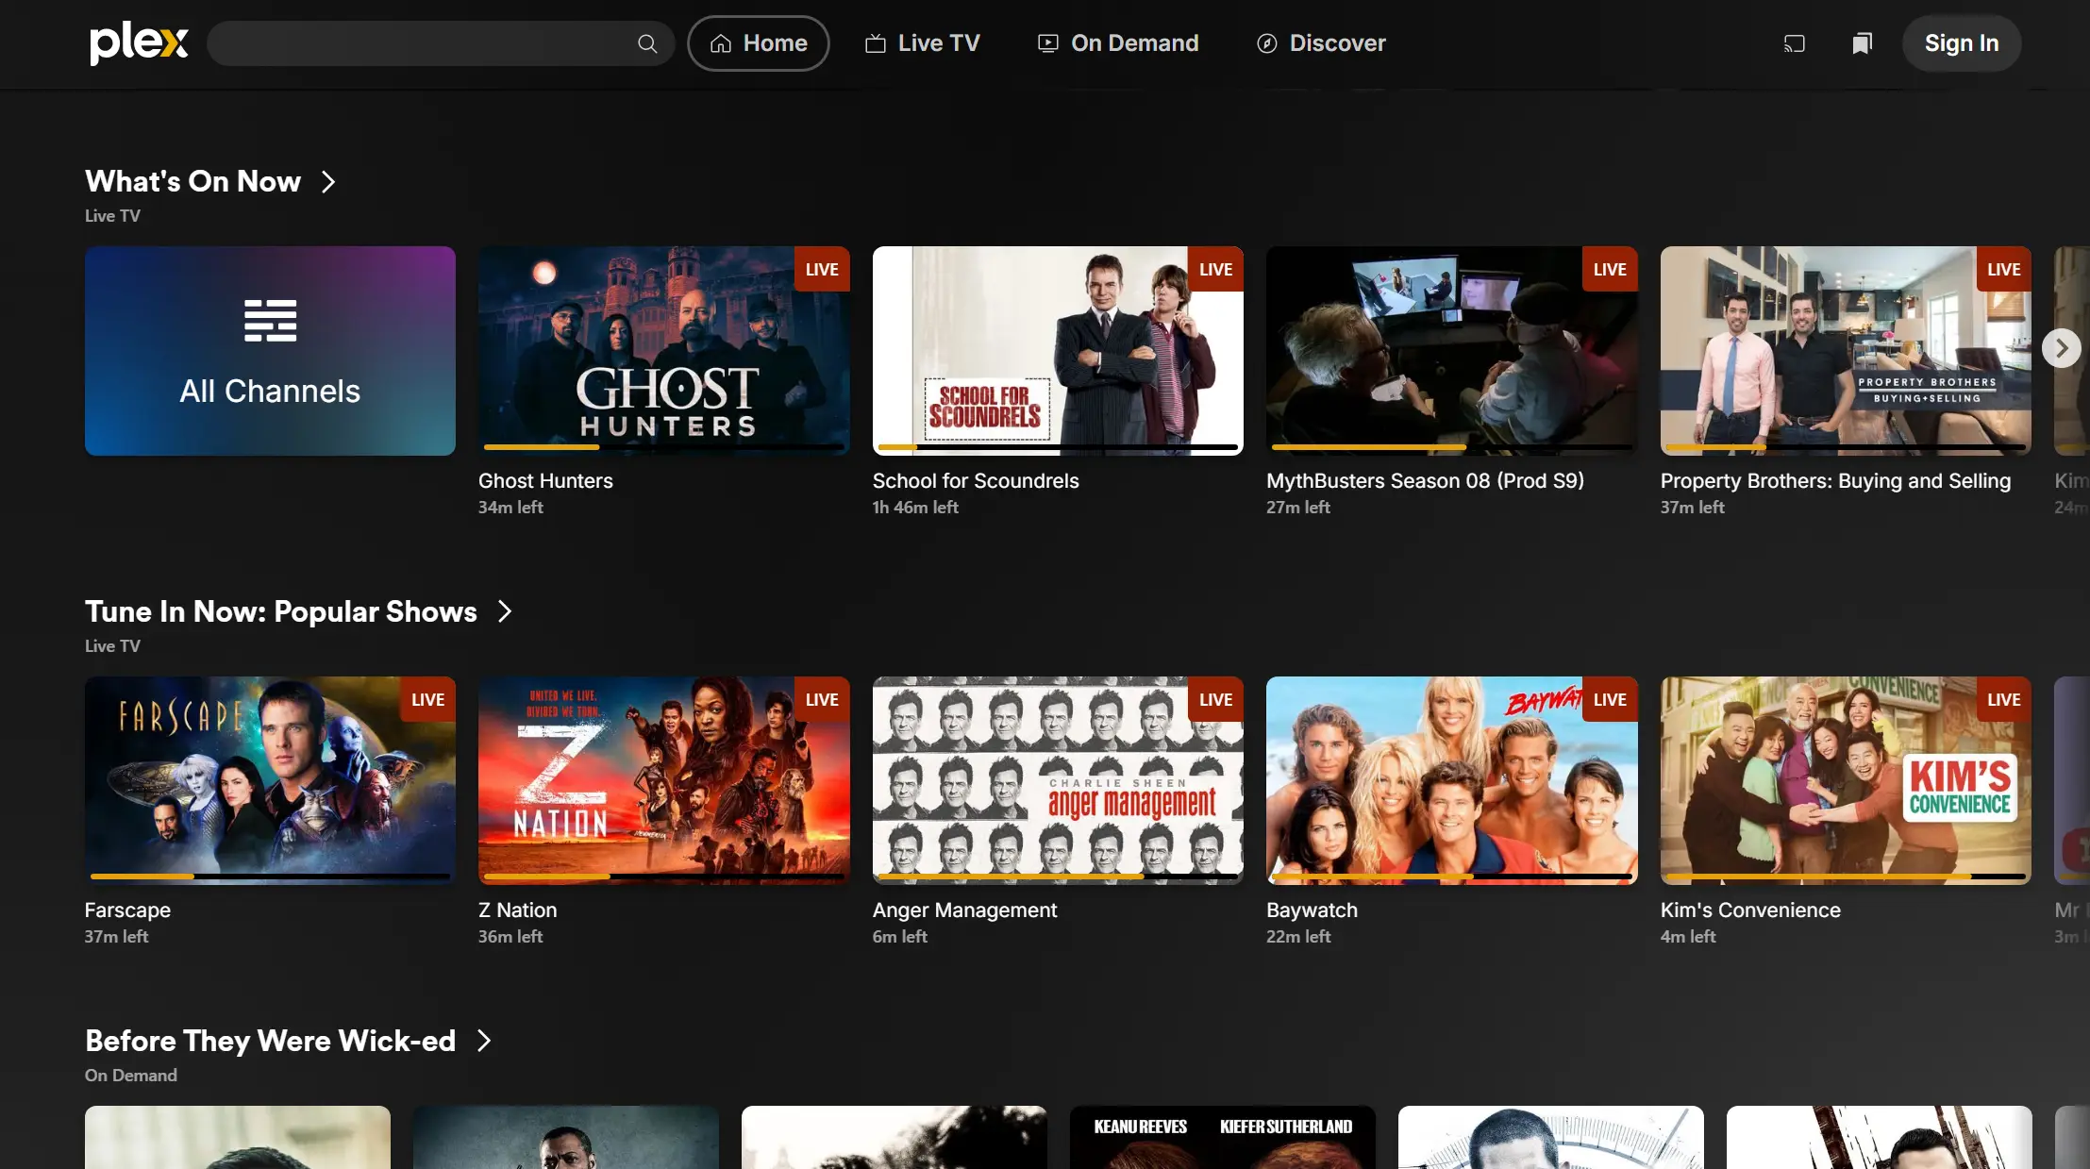The image size is (2090, 1169).
Task: Open the Watchlist bookmark icon
Action: pyautogui.click(x=1860, y=43)
